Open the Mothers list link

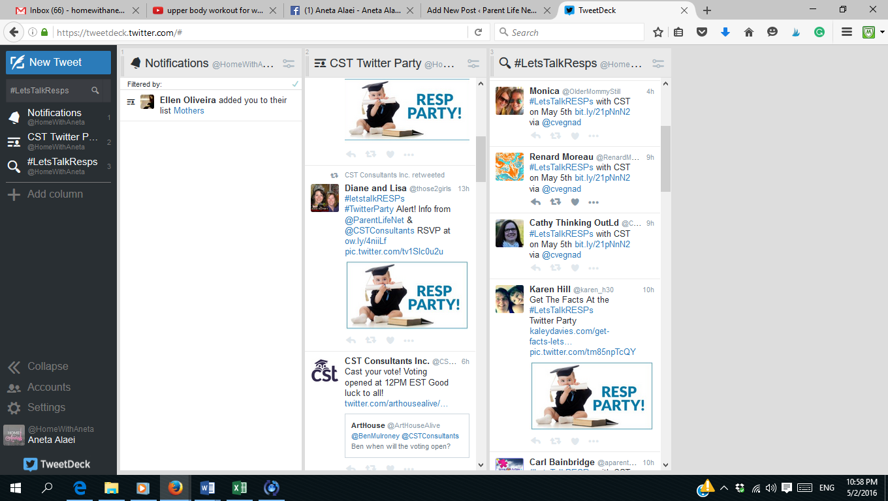click(189, 110)
